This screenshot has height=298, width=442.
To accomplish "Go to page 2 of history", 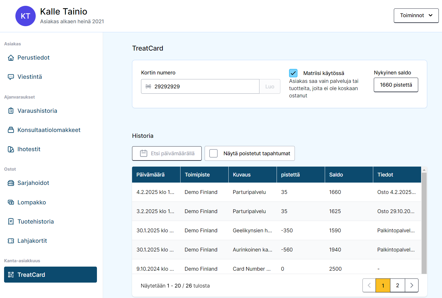I will 397,285.
